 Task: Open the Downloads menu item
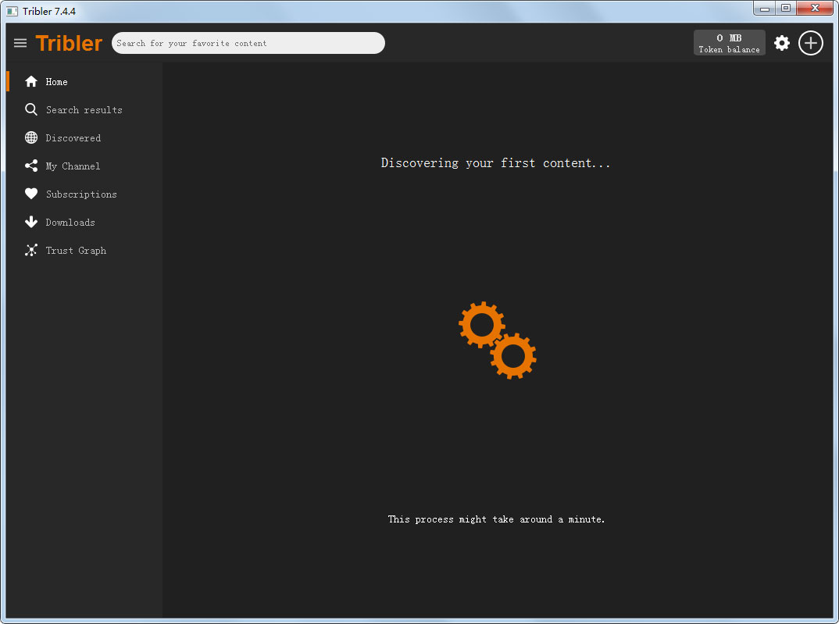(70, 223)
